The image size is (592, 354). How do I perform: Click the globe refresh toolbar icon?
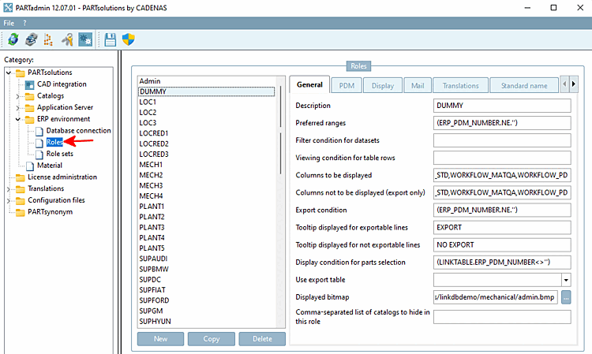(x=13, y=39)
